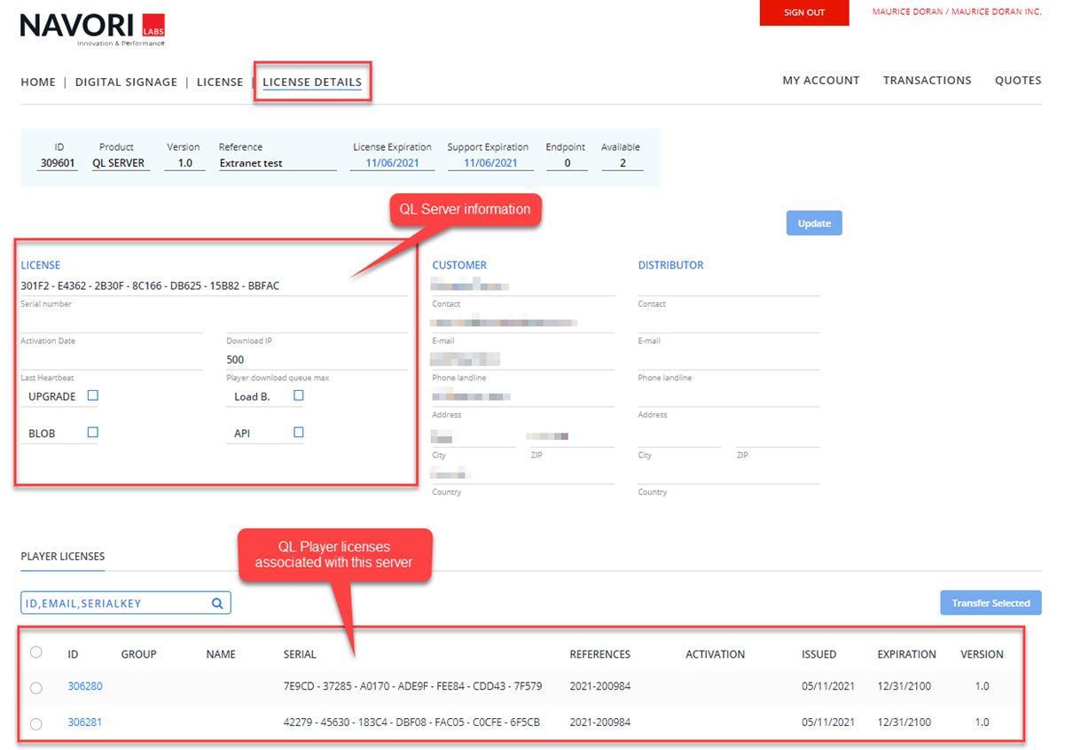Click reference 2021-200984 in row 306281
Screen dimensions: 1065x750
[x=600, y=723]
